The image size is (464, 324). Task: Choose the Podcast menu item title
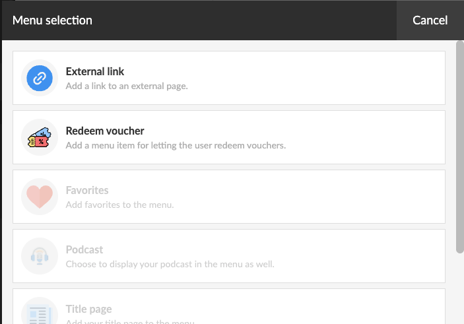[84, 249]
